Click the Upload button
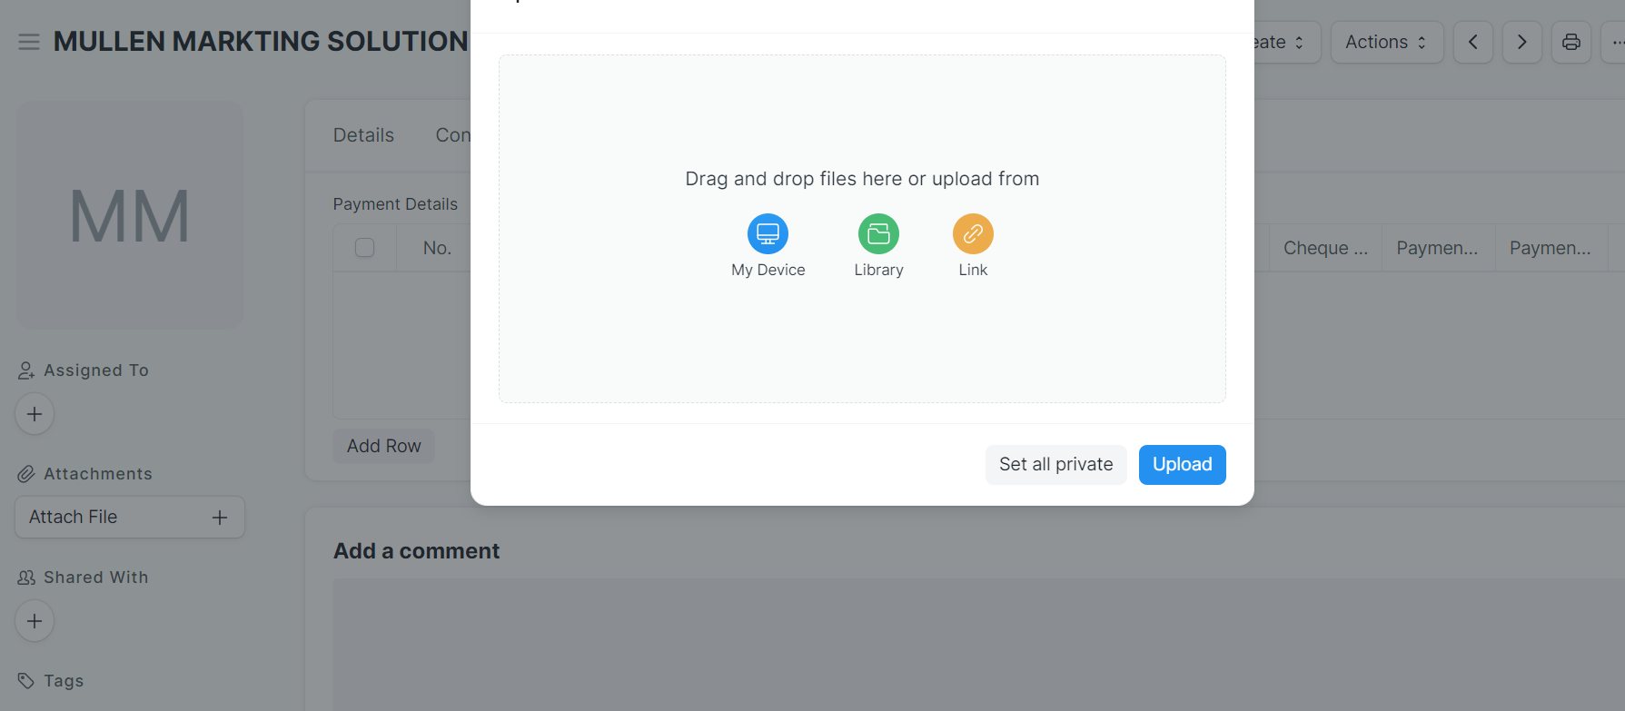This screenshot has width=1625, height=711. click(1182, 465)
